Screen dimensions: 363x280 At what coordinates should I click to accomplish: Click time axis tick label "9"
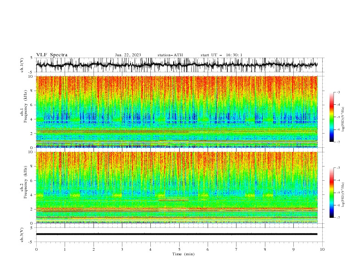[x=293, y=249]
